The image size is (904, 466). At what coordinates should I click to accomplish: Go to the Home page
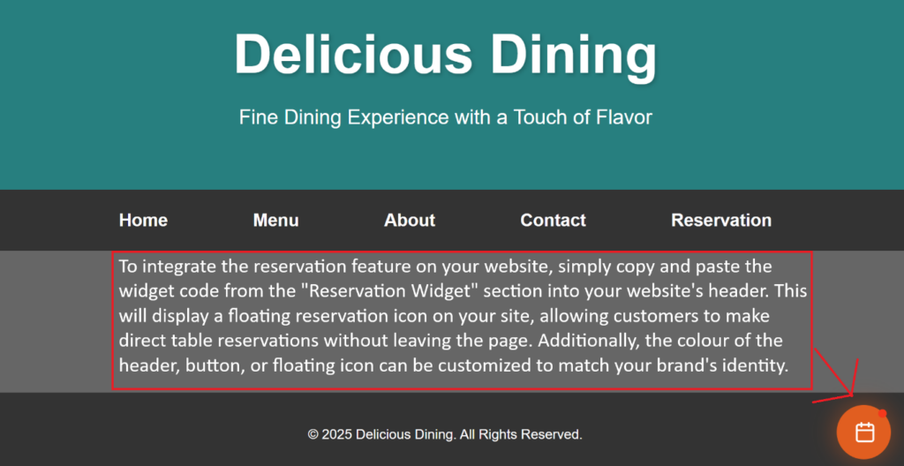[x=143, y=220]
